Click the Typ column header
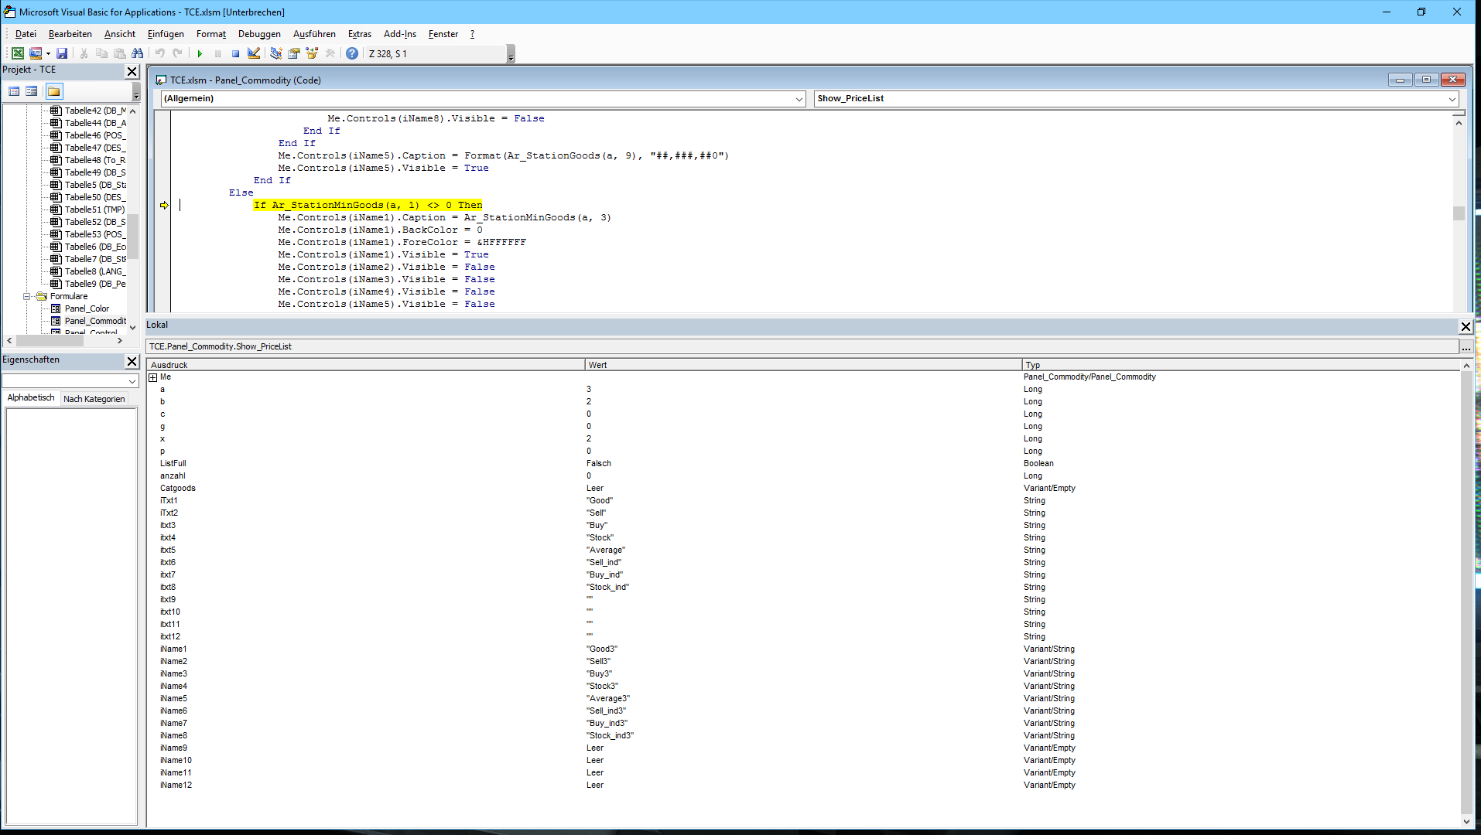Screen dimensions: 1481x835 pos(1241,365)
